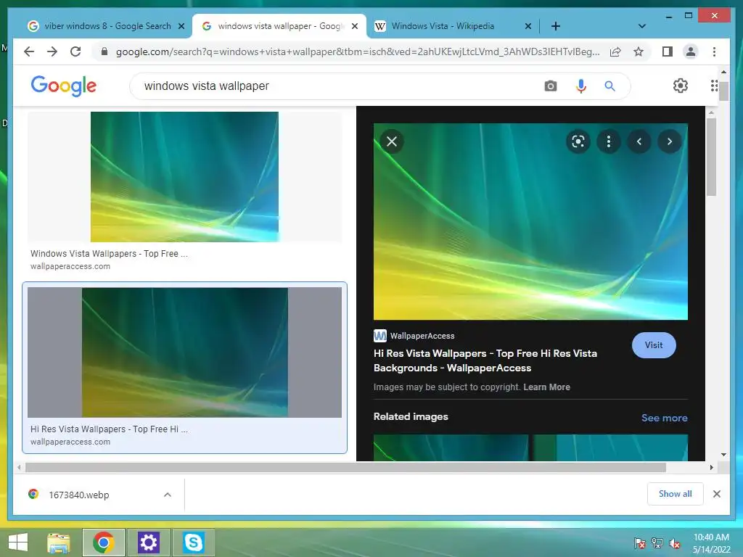Viewport: 743px width, 557px height.
Task: Open the Chrome three-dot menu
Action: 714,51
